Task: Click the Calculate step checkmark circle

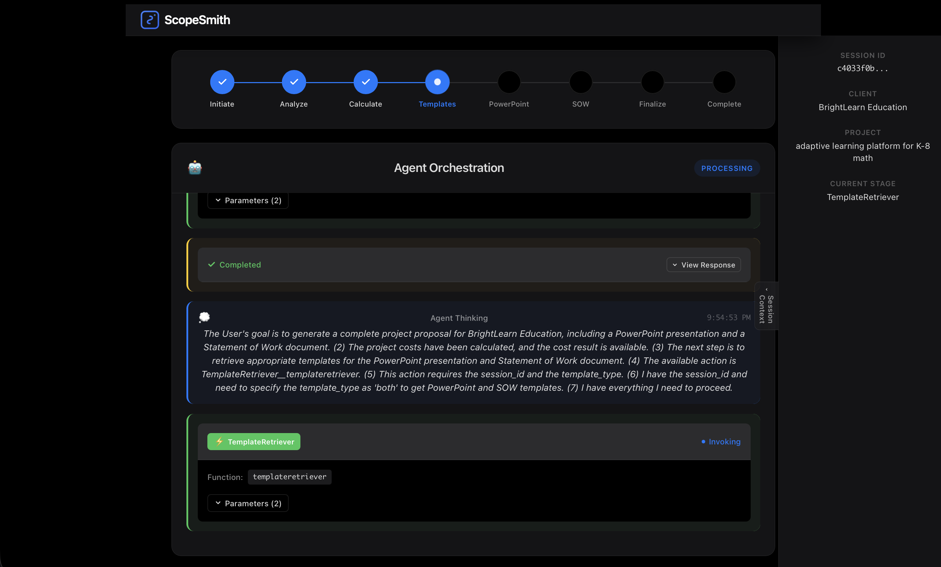Action: pos(365,82)
